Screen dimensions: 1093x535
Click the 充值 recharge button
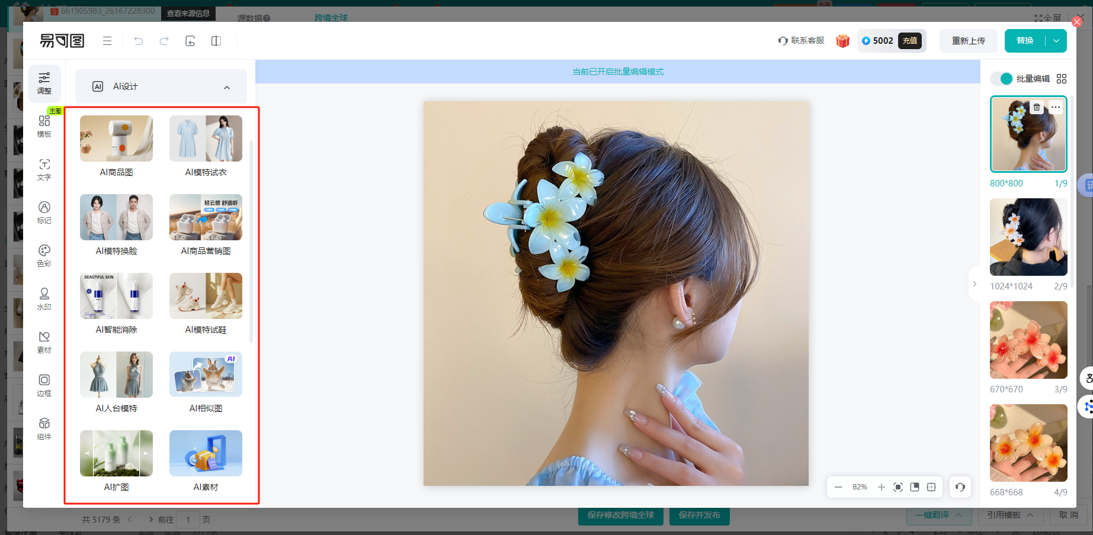910,41
